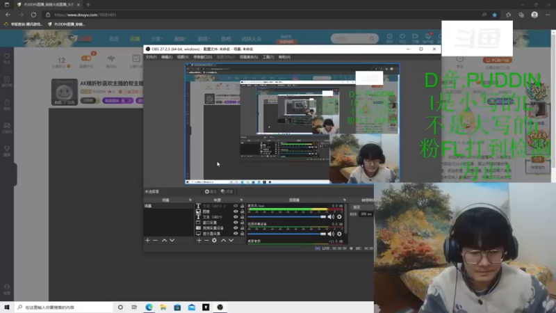556x313 pixels.
Task: Open Windows File Explorer from taskbar
Action: 163,307
